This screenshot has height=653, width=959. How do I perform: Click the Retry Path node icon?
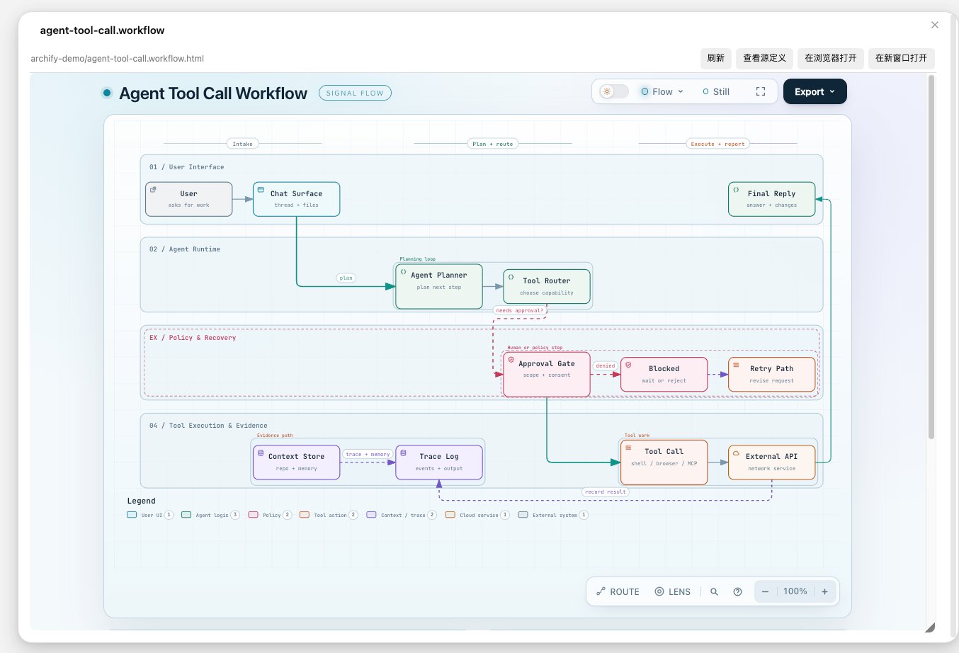(x=736, y=365)
